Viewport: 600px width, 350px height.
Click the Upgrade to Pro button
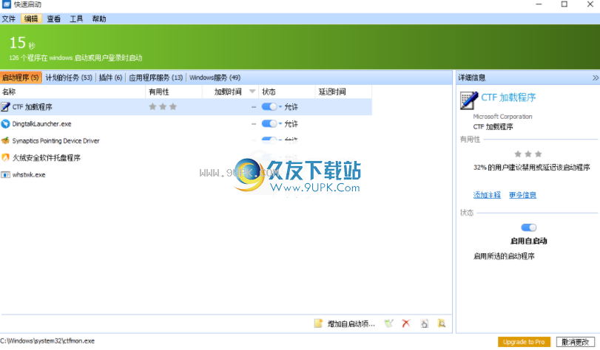(x=524, y=342)
